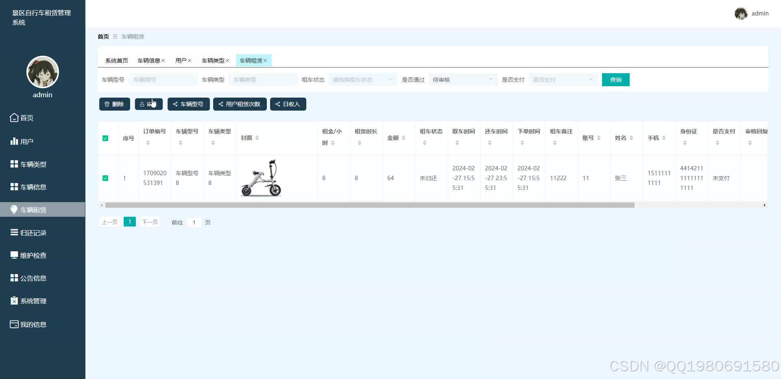781x379 pixels.
Task: Click the 日收入 button in toolbar
Action: 288,104
